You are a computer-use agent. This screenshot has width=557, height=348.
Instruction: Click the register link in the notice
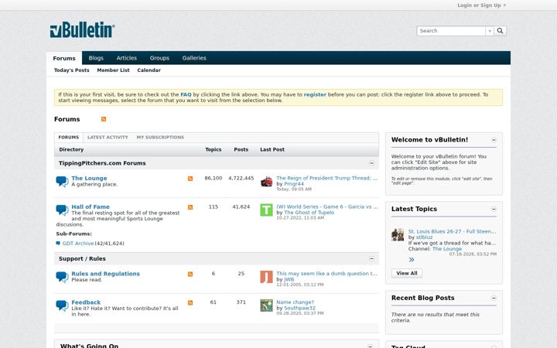(315, 94)
